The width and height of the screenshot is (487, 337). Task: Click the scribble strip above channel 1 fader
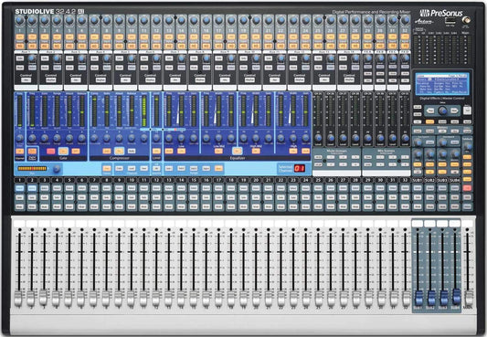tap(19, 224)
